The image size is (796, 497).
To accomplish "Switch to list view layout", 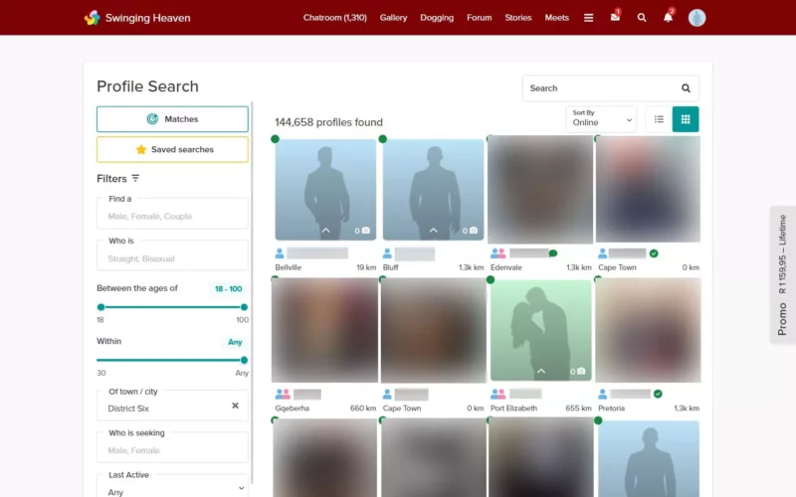I will point(659,119).
